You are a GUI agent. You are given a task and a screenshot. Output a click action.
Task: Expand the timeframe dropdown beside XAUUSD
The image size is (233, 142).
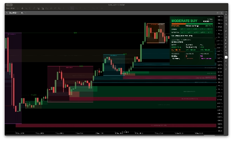pyautogui.click(x=26, y=13)
